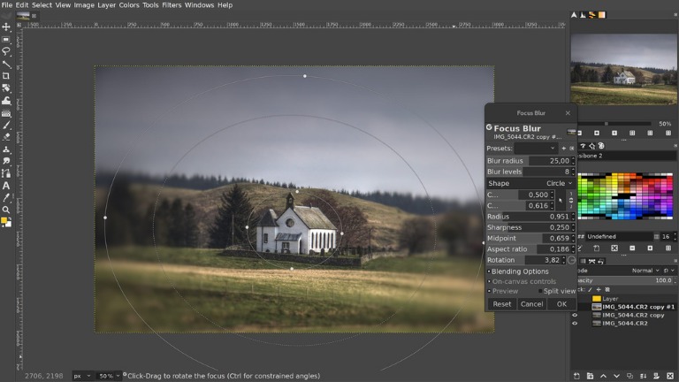Hide the IMG_5044.CR2 copy layer
The height and width of the screenshot is (382, 679).
point(575,315)
